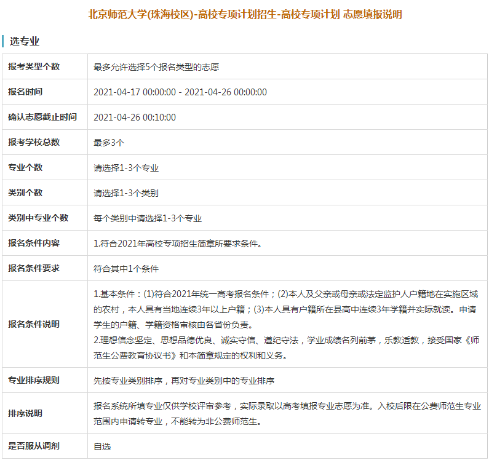
Task: Click the text 每个类别中请选择1-3个专业
Action: point(148,218)
